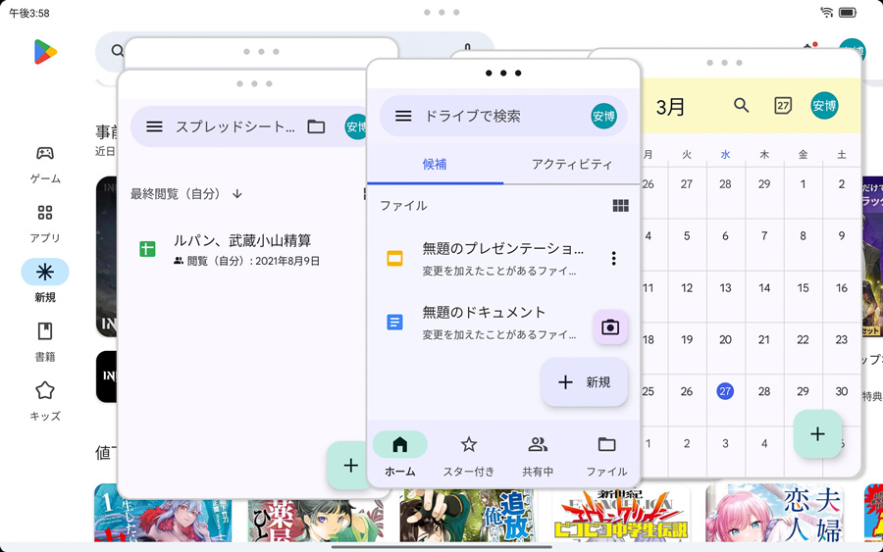
Task: Tap the Sheets window three-dot handle
Action: 254,84
